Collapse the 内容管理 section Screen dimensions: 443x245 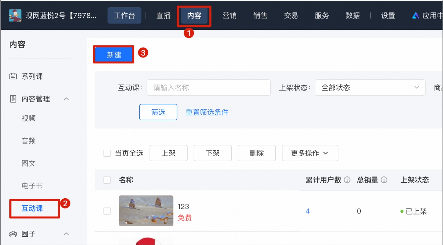pyautogui.click(x=66, y=99)
